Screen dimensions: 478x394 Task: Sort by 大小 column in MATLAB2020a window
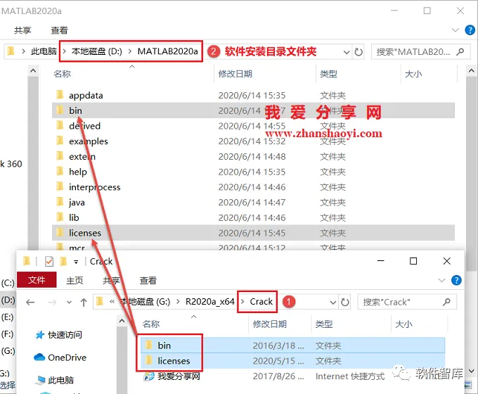(413, 74)
